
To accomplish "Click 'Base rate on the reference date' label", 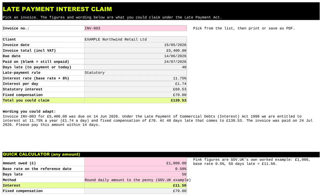I will click(37, 169).
